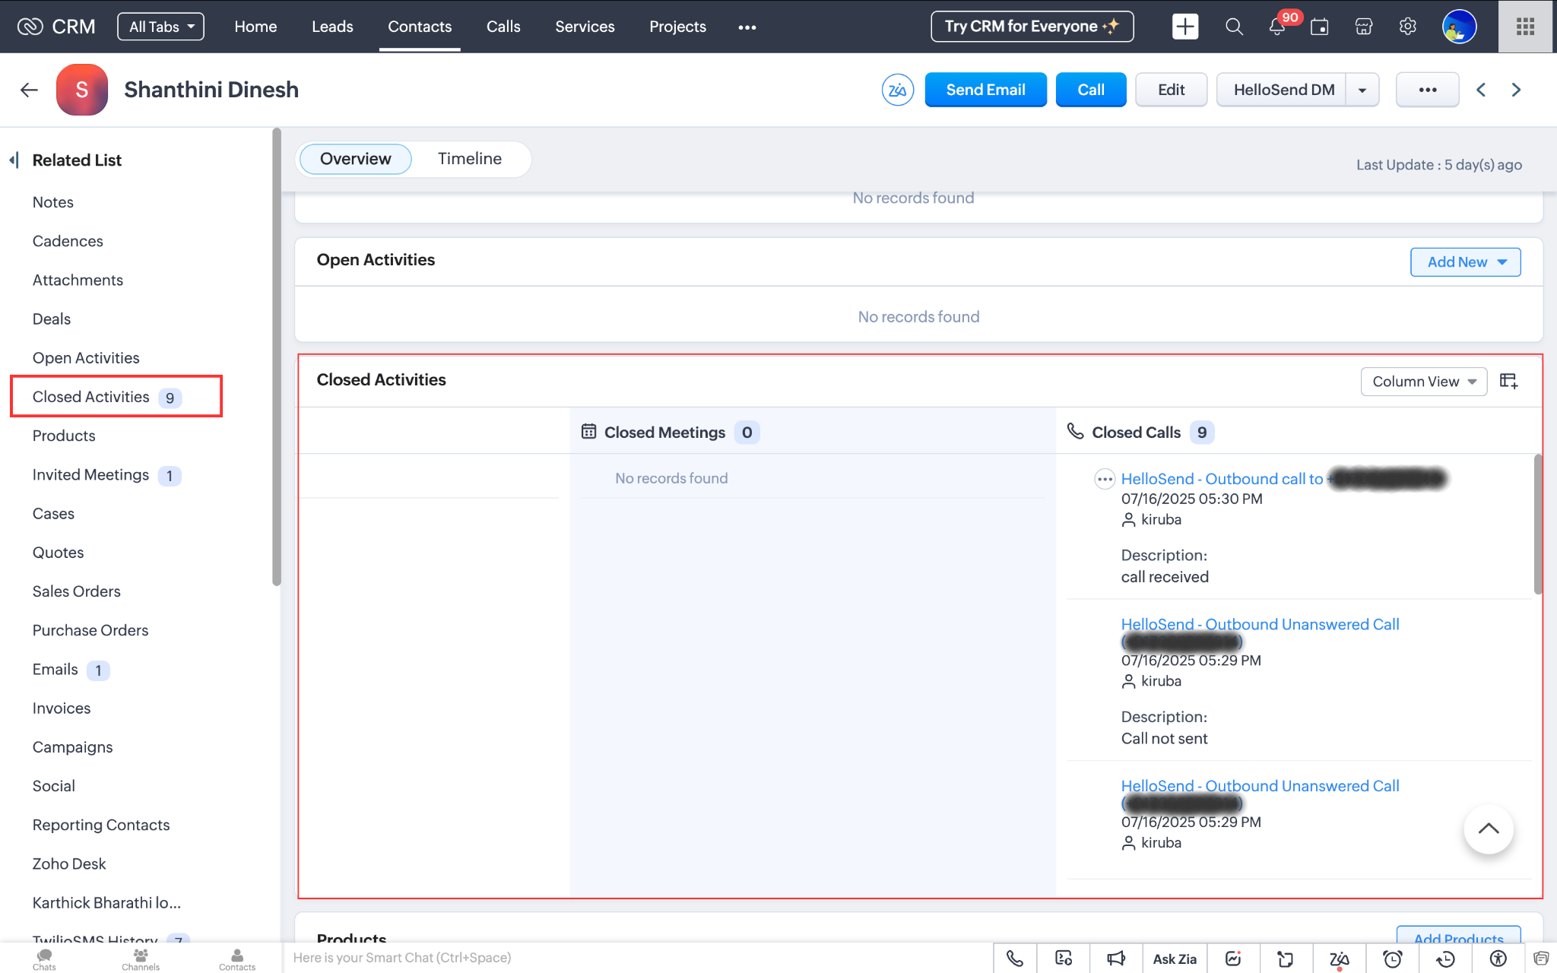Open the Projects tab
Screen dimensions: 1557x973
pyautogui.click(x=677, y=27)
